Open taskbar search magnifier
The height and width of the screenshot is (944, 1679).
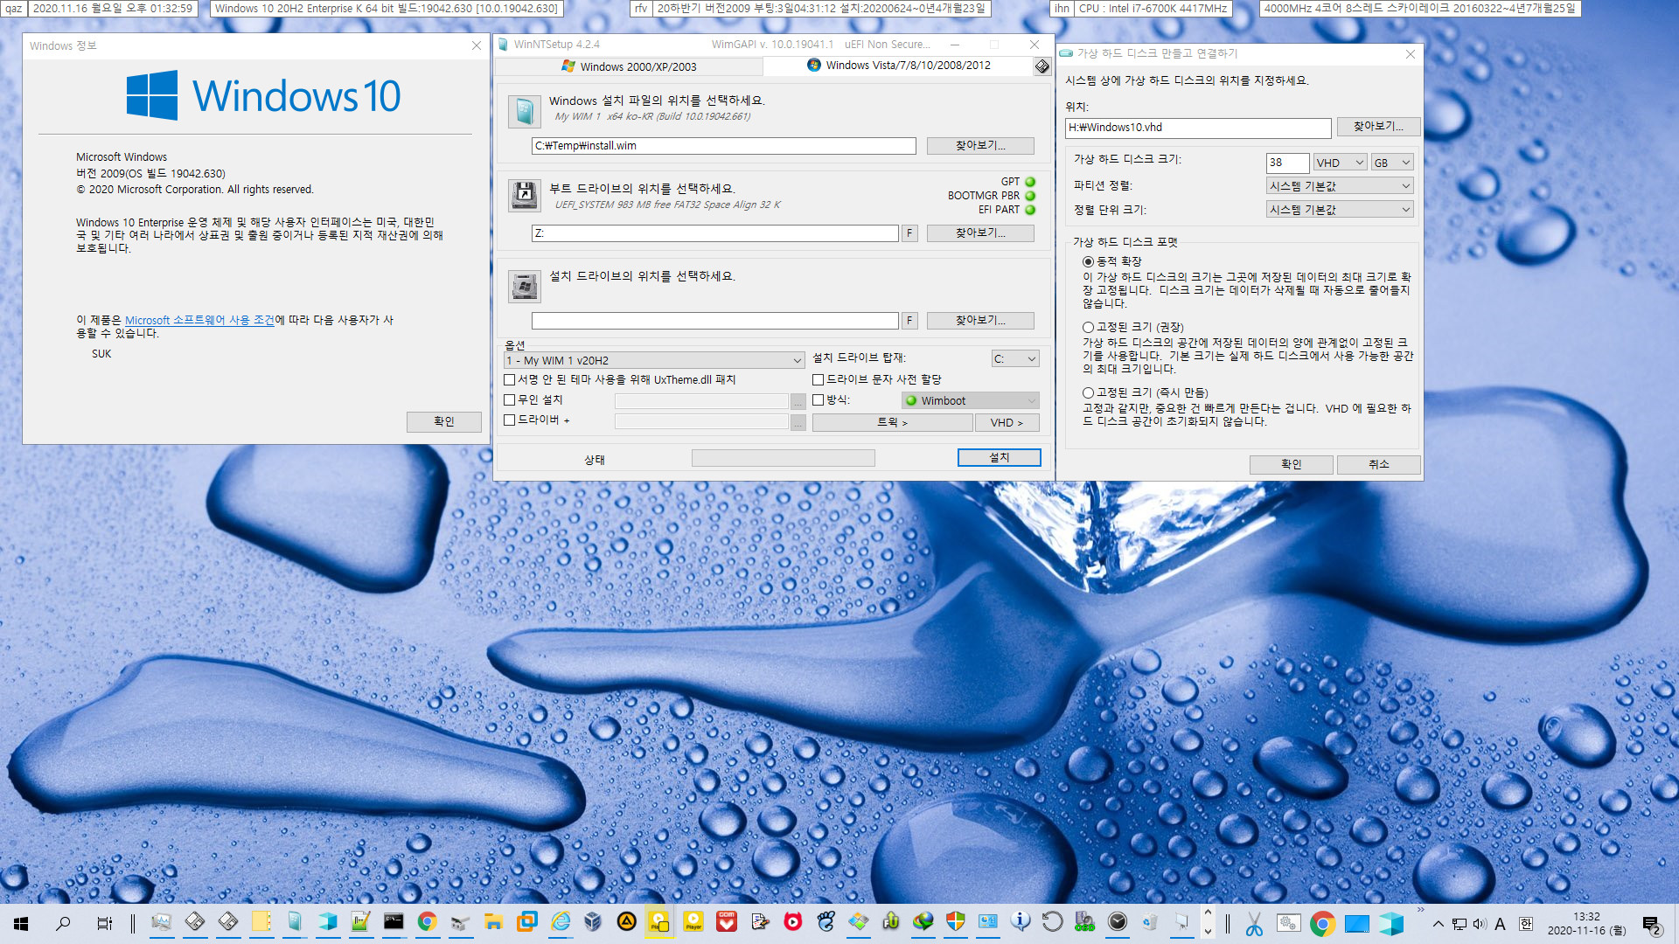pos(63,923)
